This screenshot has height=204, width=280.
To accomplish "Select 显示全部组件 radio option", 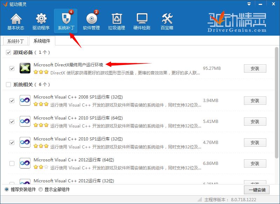I will (x=41, y=190).
